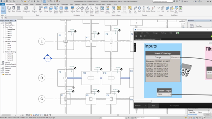Open Level 1 floor plan in Project Browser
Screen dimensions: 212x119
point(10,31)
